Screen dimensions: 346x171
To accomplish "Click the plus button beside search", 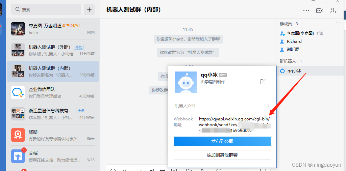I will coord(89,9).
